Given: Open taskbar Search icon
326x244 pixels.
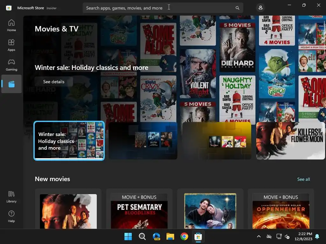Looking at the screenshot, I should click(142, 236).
